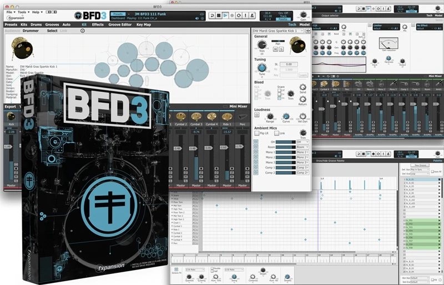Toggle the OH ambient mic power button
Screen dimensions: 444x285
coord(256,142)
